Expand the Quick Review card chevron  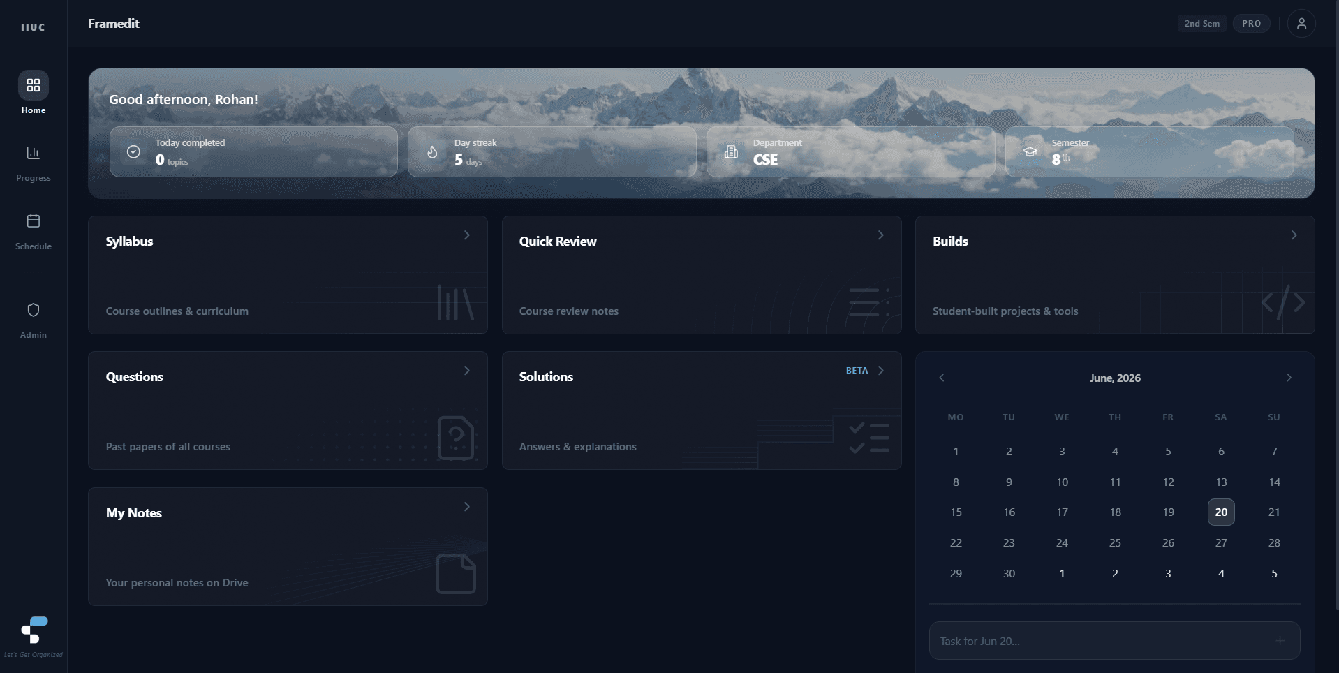tap(881, 235)
